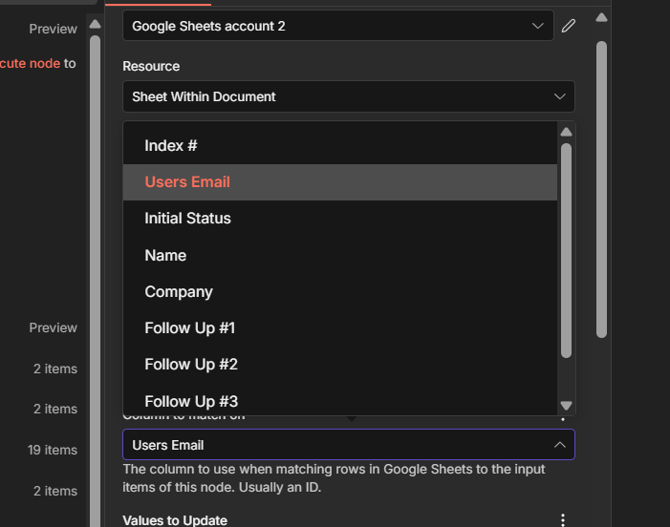Expand the Resource dropdown
This screenshot has height=527, width=670.
348,96
